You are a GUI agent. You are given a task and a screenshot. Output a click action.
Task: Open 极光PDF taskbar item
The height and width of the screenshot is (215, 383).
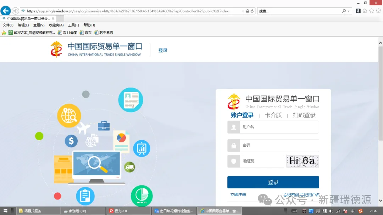coord(128,211)
